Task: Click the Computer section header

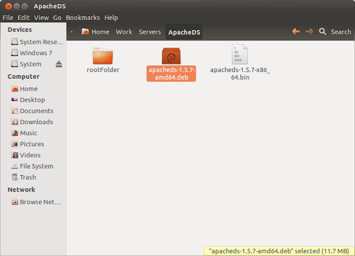Action: click(x=23, y=76)
